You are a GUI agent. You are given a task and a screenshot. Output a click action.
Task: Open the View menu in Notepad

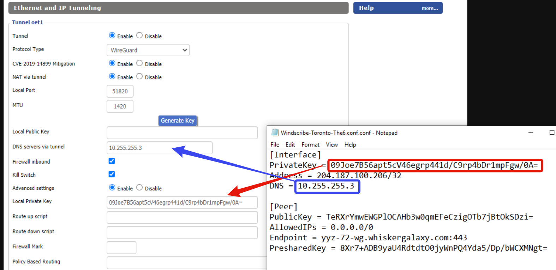[332, 145]
